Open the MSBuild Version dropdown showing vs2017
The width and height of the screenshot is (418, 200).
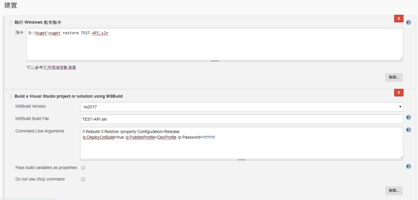point(242,107)
